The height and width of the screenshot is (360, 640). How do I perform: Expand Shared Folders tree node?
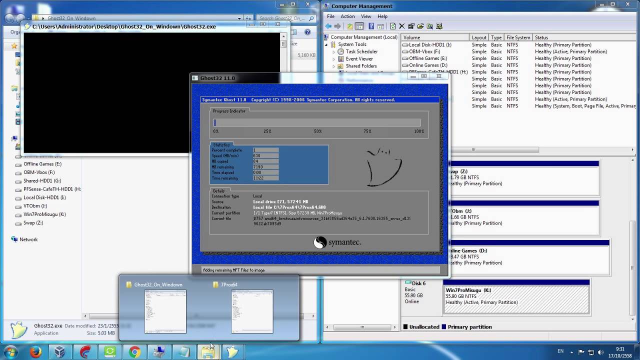[x=334, y=66]
